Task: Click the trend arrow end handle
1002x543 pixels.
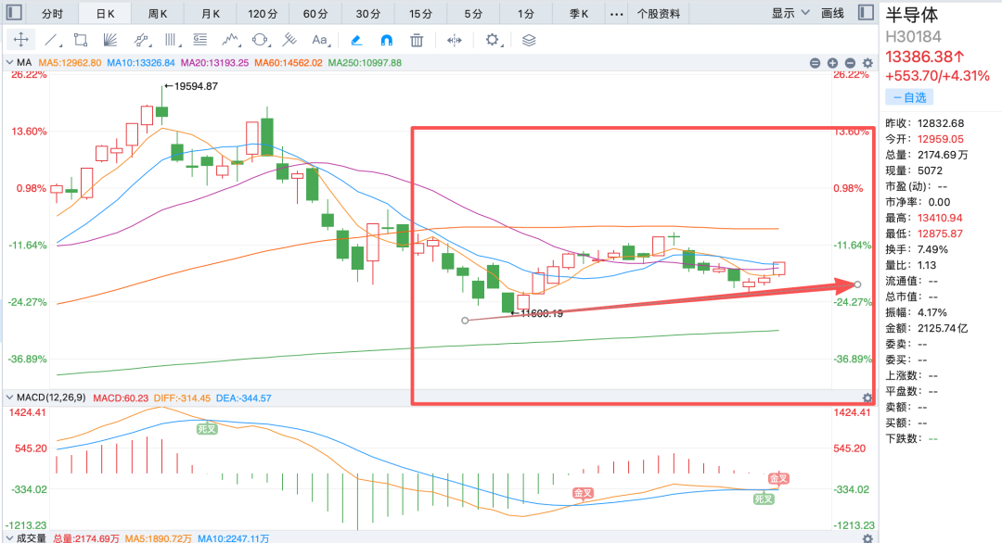Action: (857, 284)
